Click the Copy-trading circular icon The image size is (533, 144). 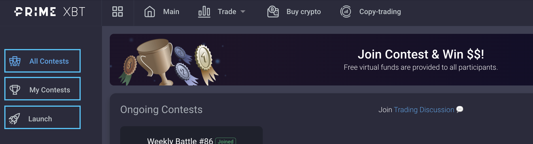pyautogui.click(x=346, y=12)
